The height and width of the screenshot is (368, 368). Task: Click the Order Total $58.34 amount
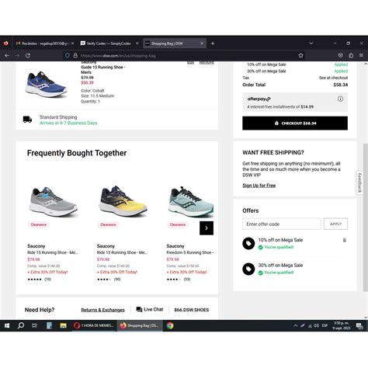point(341,85)
